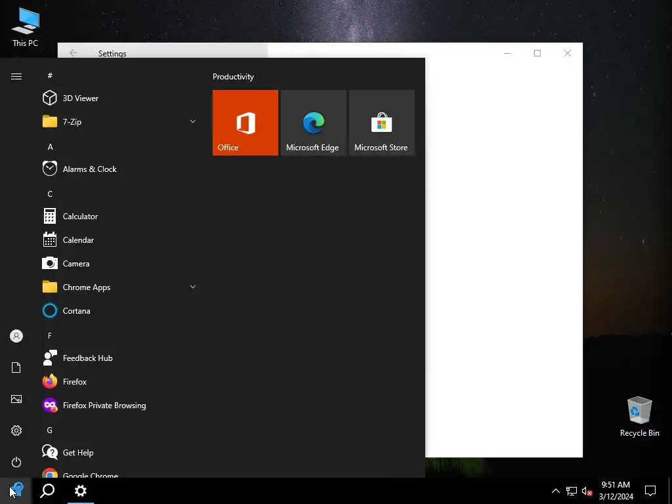Screen dimensions: 672x504
Task: Click the letter A section header
Action: pos(50,146)
